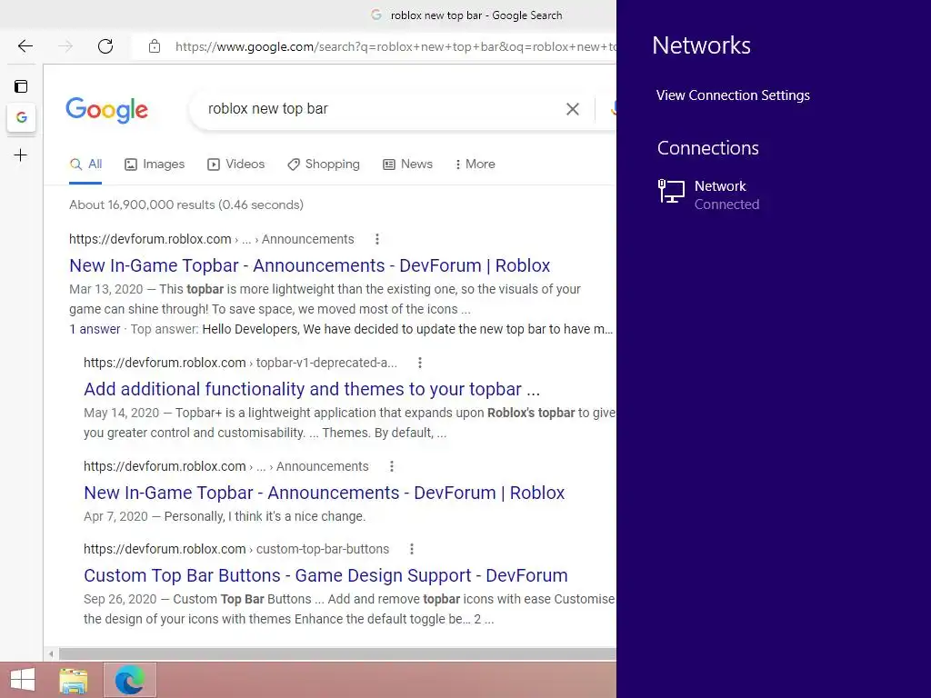Viewport: 931px width, 698px height.
Task: Open the vertical tabs panel icon
Action: point(21,86)
